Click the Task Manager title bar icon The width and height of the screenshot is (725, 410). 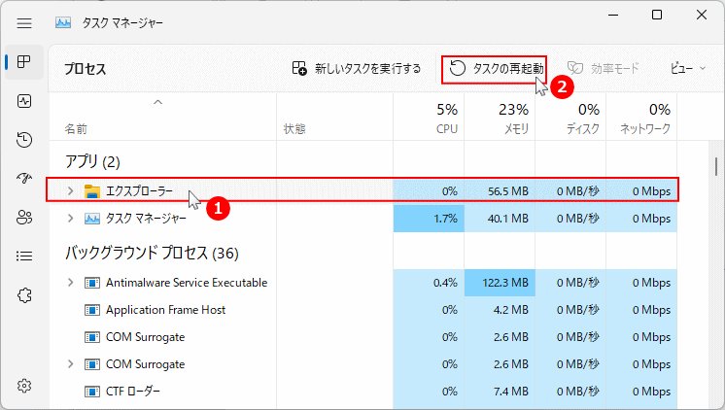click(x=63, y=22)
